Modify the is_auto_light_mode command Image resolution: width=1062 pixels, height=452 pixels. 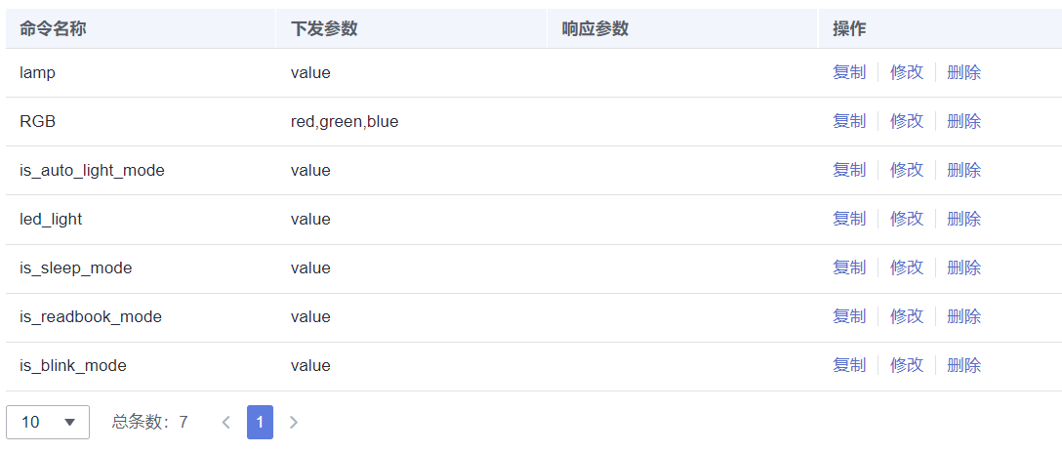coord(906,170)
